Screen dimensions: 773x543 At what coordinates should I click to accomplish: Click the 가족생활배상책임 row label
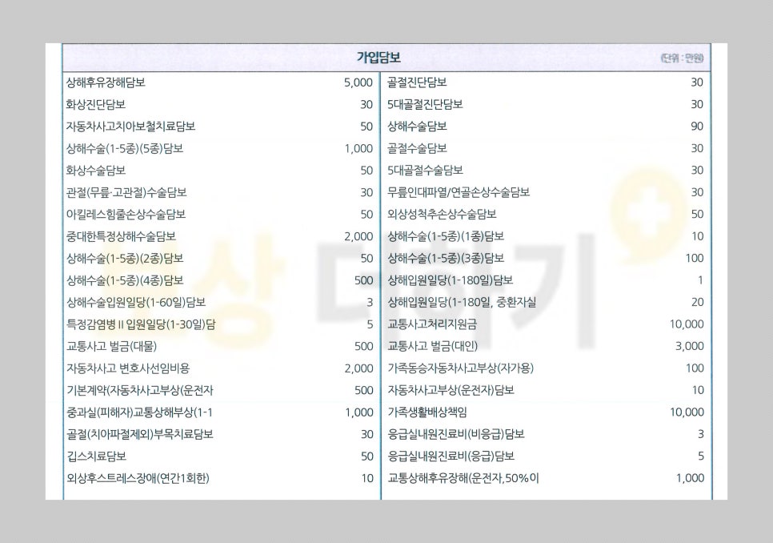pyautogui.click(x=427, y=412)
